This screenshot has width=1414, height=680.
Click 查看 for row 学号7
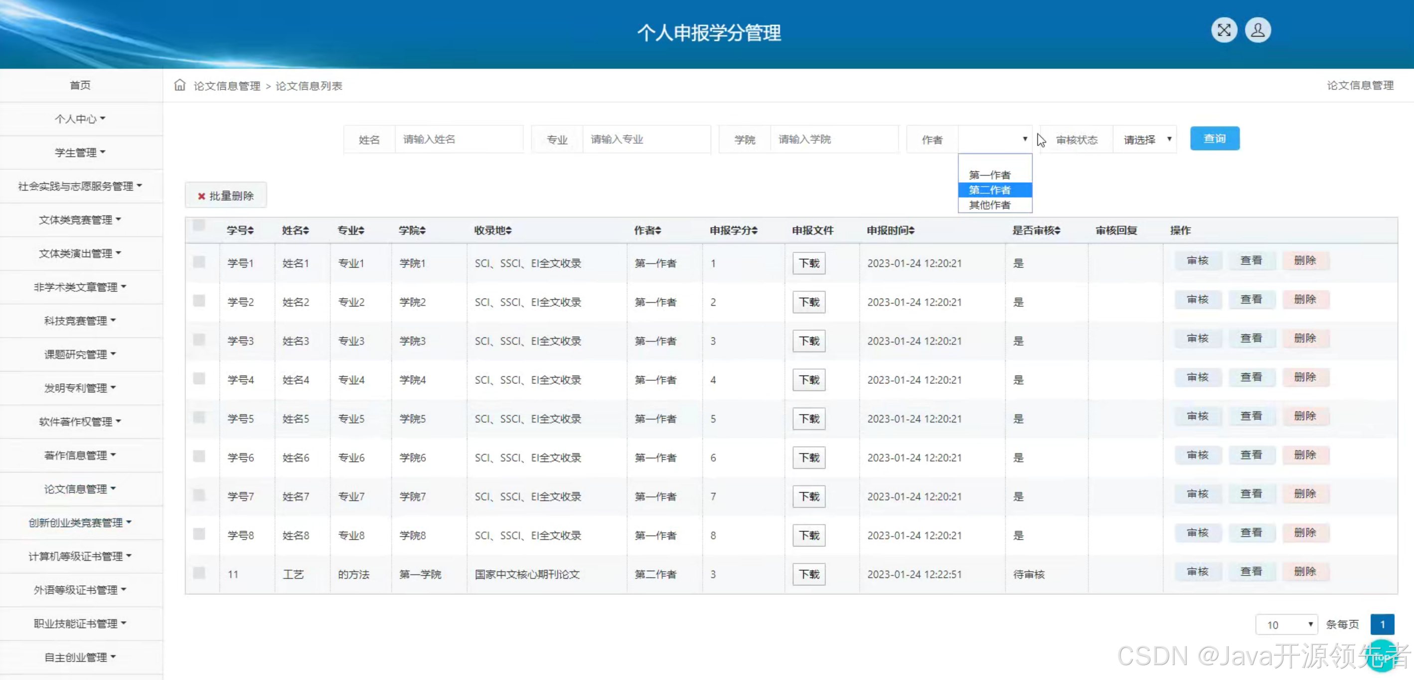click(x=1251, y=494)
